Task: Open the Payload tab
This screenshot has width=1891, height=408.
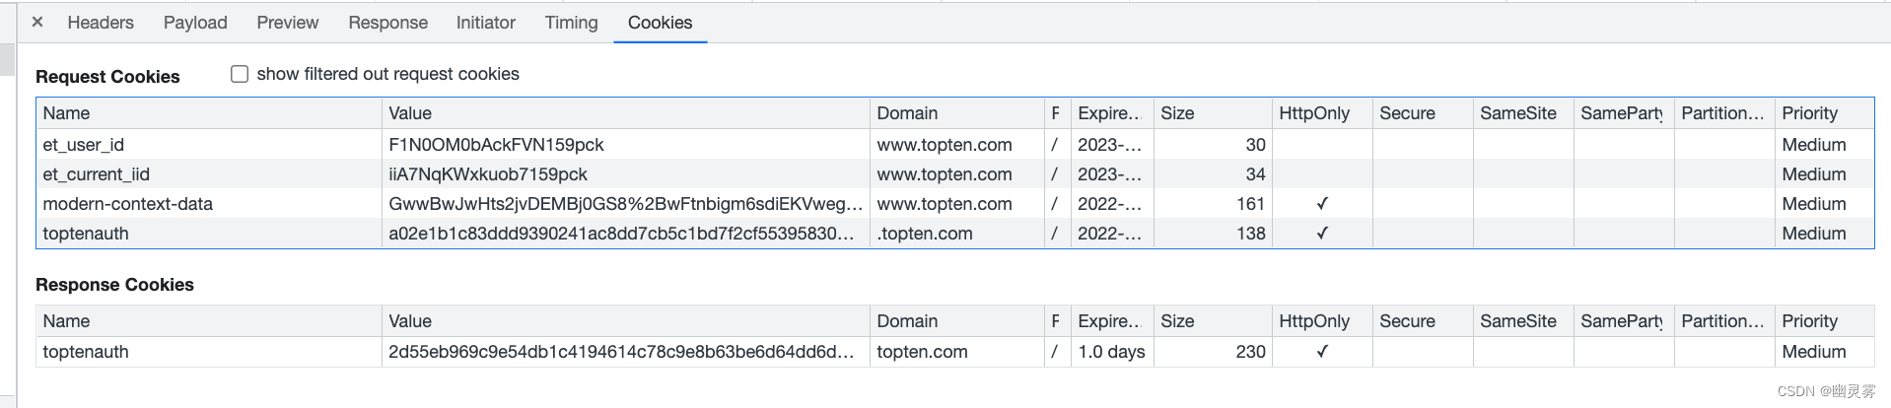Action: pos(195,23)
